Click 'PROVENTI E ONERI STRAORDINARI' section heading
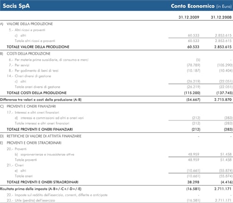 point(34,143)
